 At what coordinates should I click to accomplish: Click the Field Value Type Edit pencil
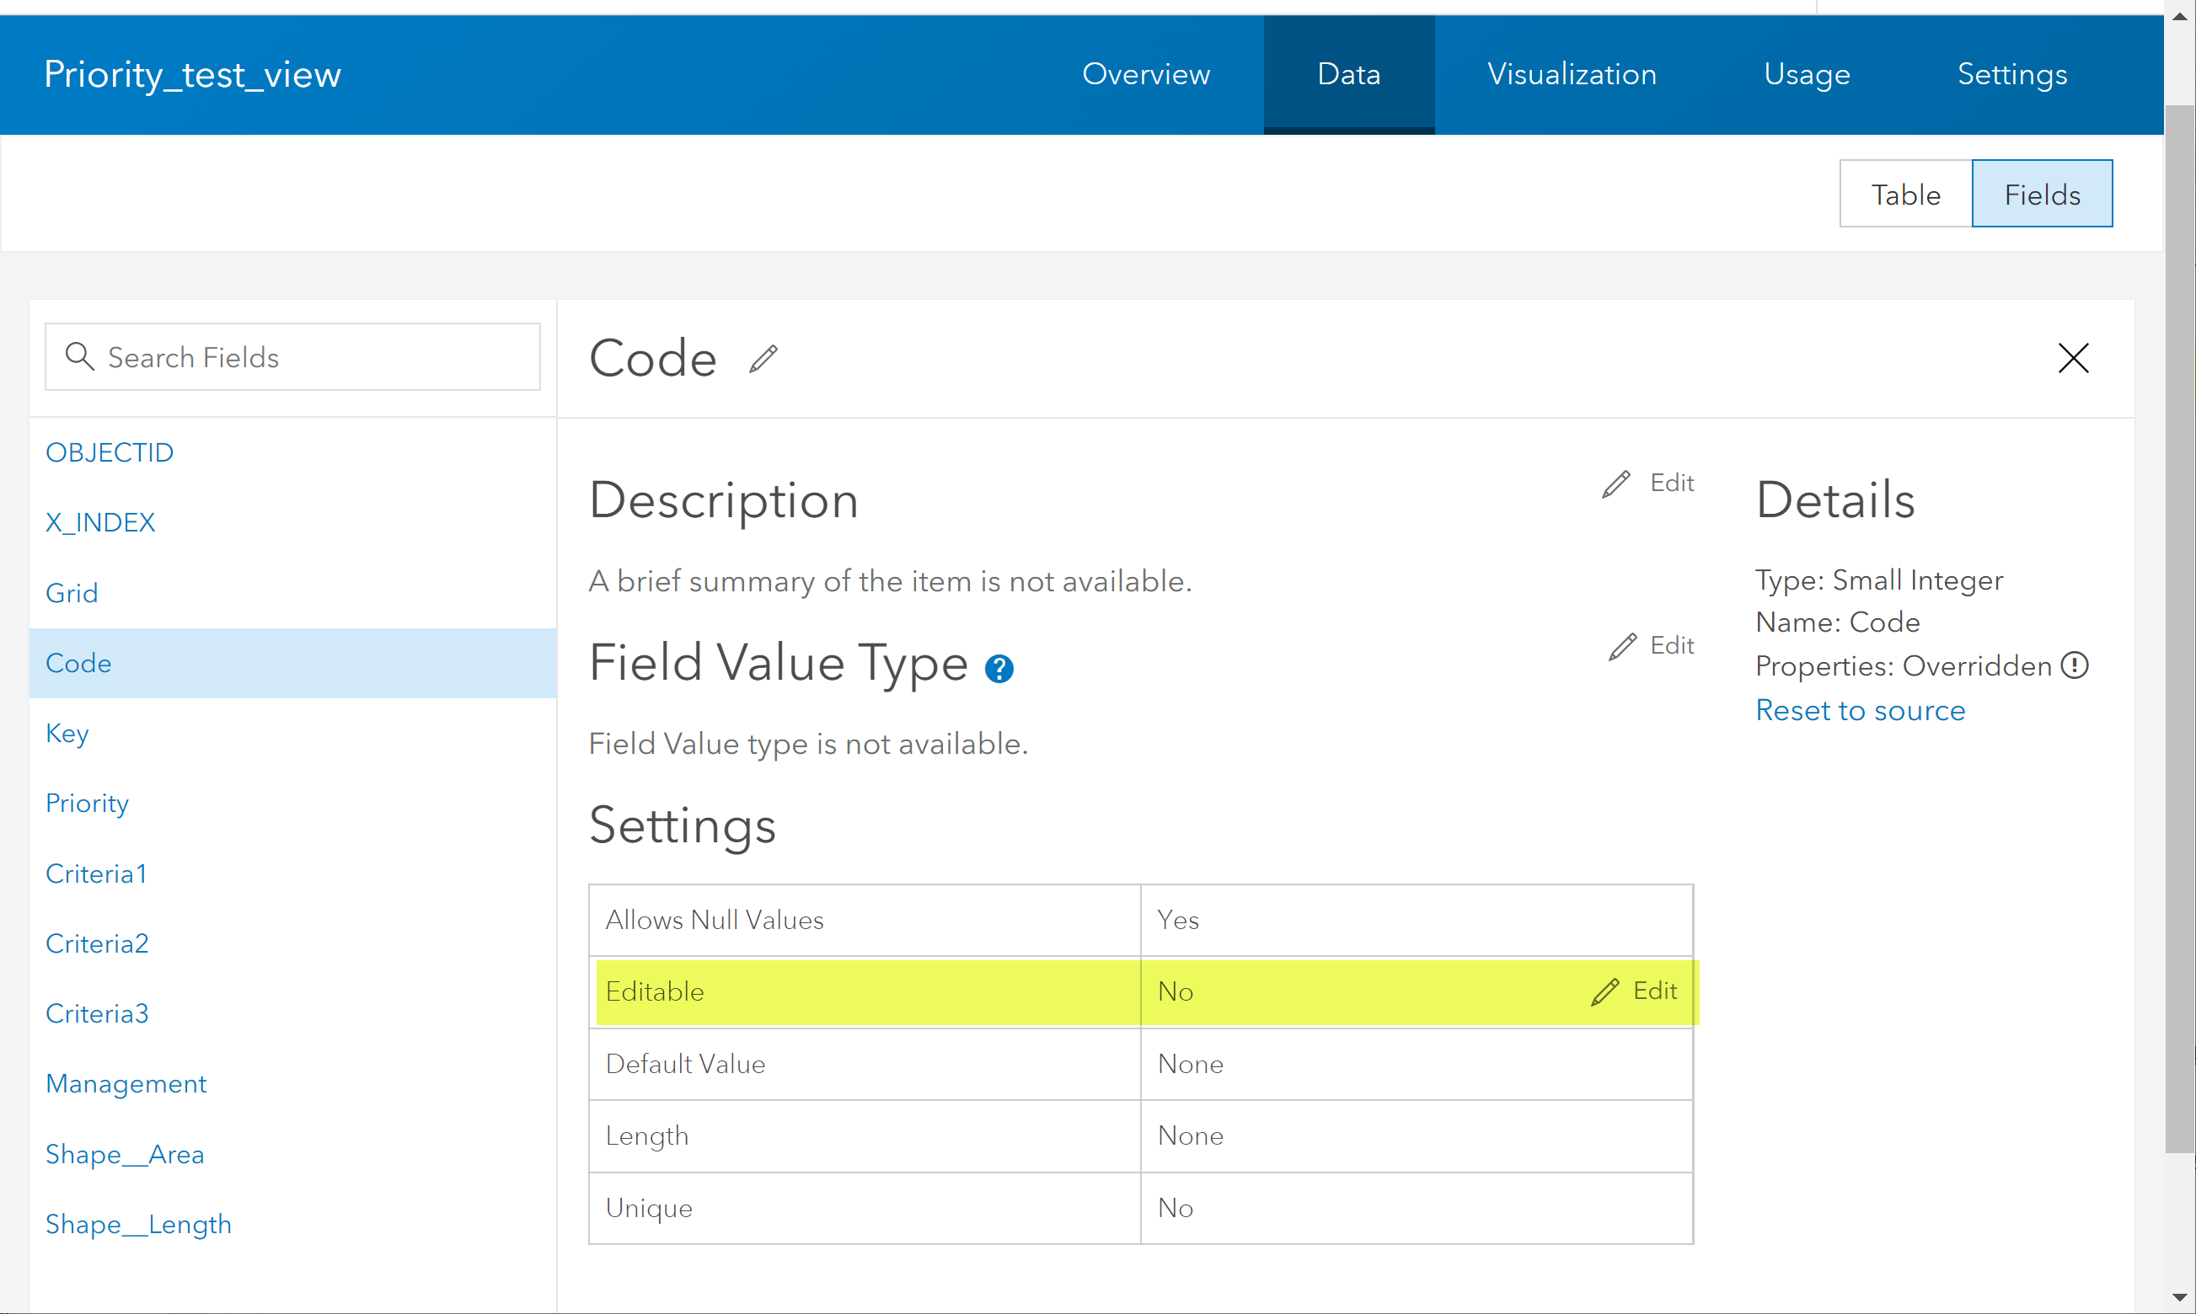(x=1622, y=646)
